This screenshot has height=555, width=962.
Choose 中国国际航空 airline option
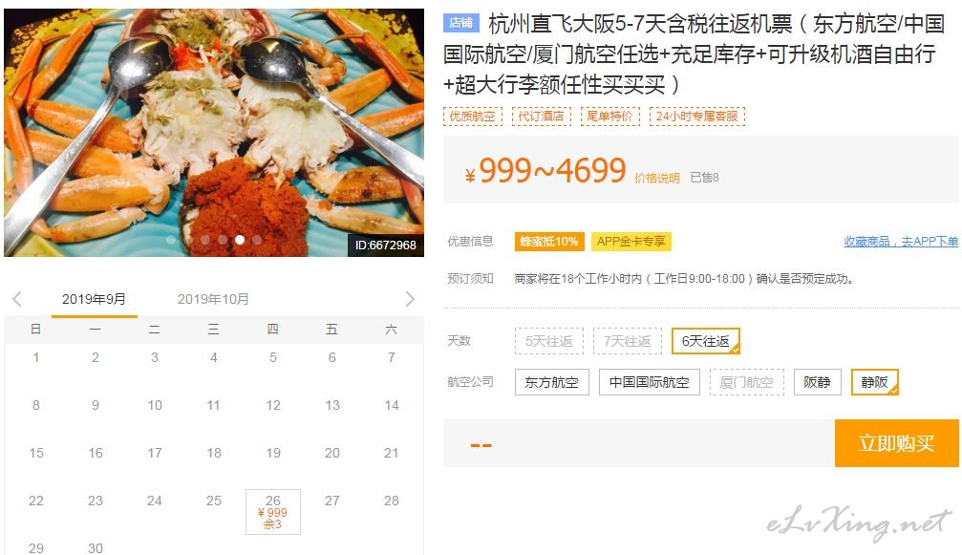[649, 382]
